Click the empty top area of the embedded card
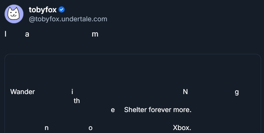The width and height of the screenshot is (264, 133). 132,69
